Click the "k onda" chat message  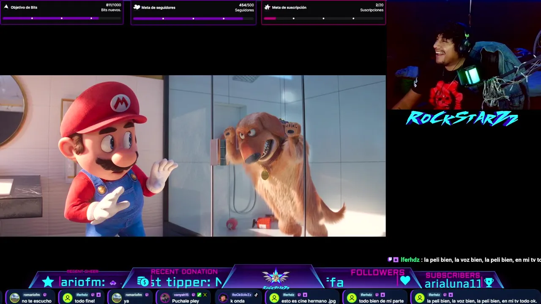point(238,301)
